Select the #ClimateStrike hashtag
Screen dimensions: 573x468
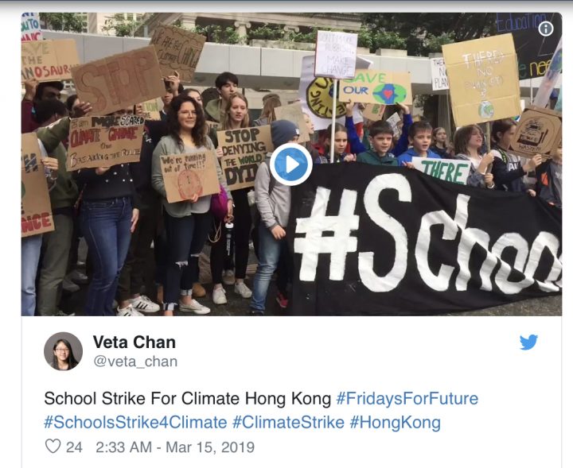[x=286, y=422]
